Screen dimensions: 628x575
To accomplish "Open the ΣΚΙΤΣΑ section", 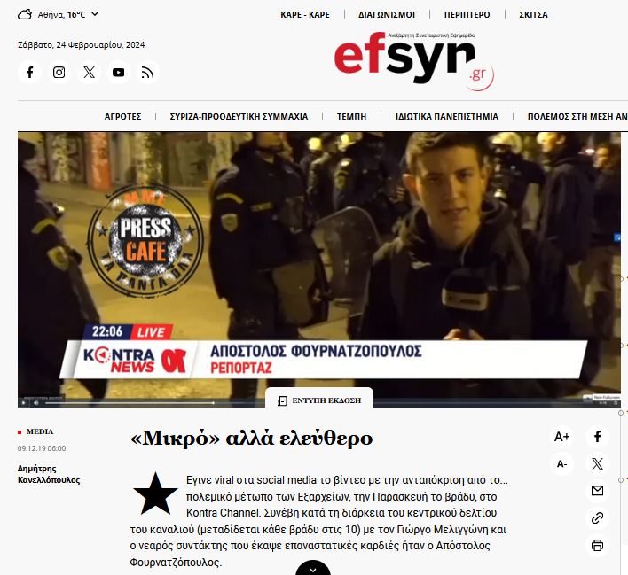I will [x=533, y=15].
